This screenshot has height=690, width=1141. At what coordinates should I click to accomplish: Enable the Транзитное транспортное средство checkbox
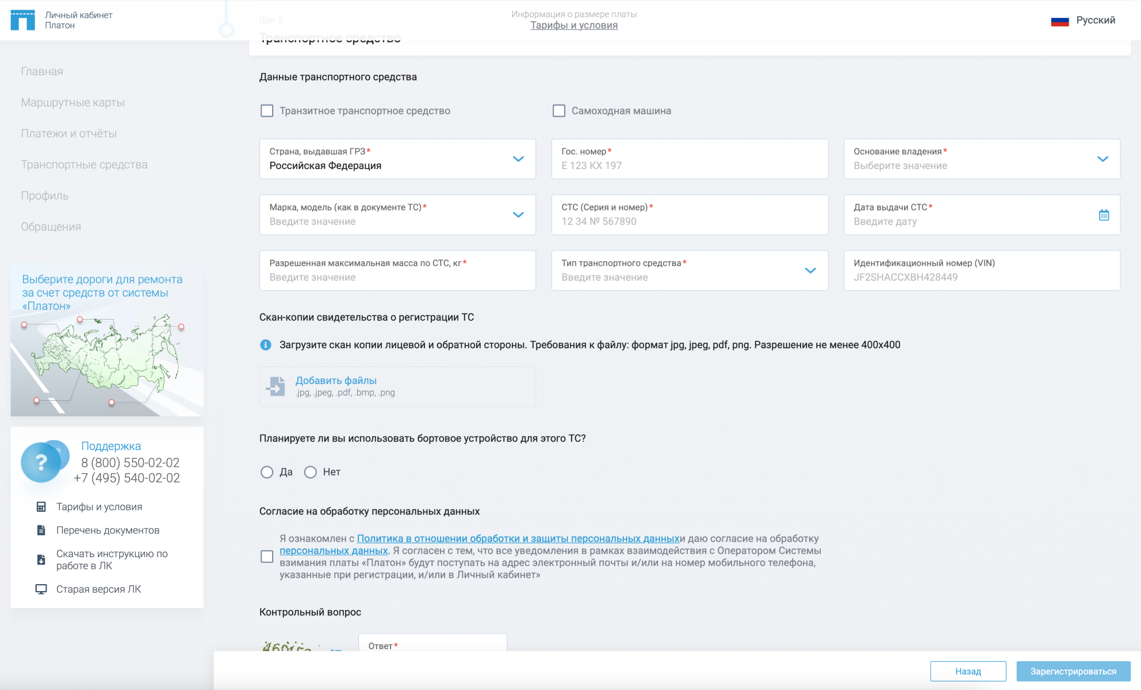(266, 111)
